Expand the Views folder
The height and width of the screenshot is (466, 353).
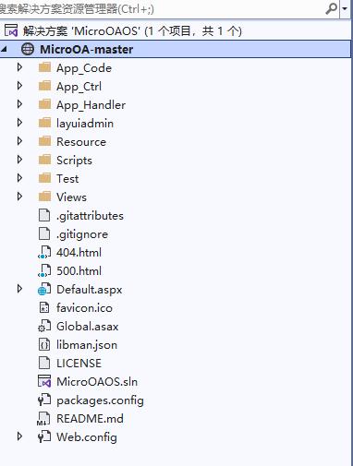[19, 197]
